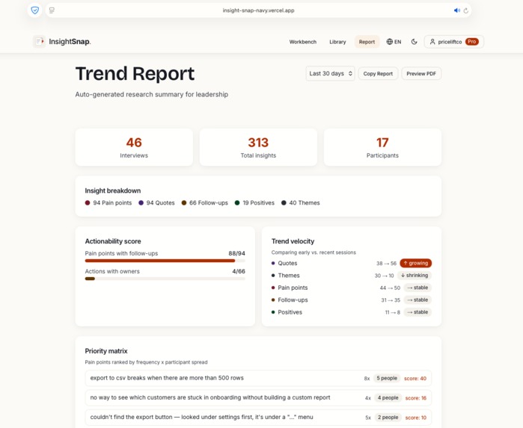Click the 46 Interviews card
Screen dimensions: 523x428
coord(134,147)
